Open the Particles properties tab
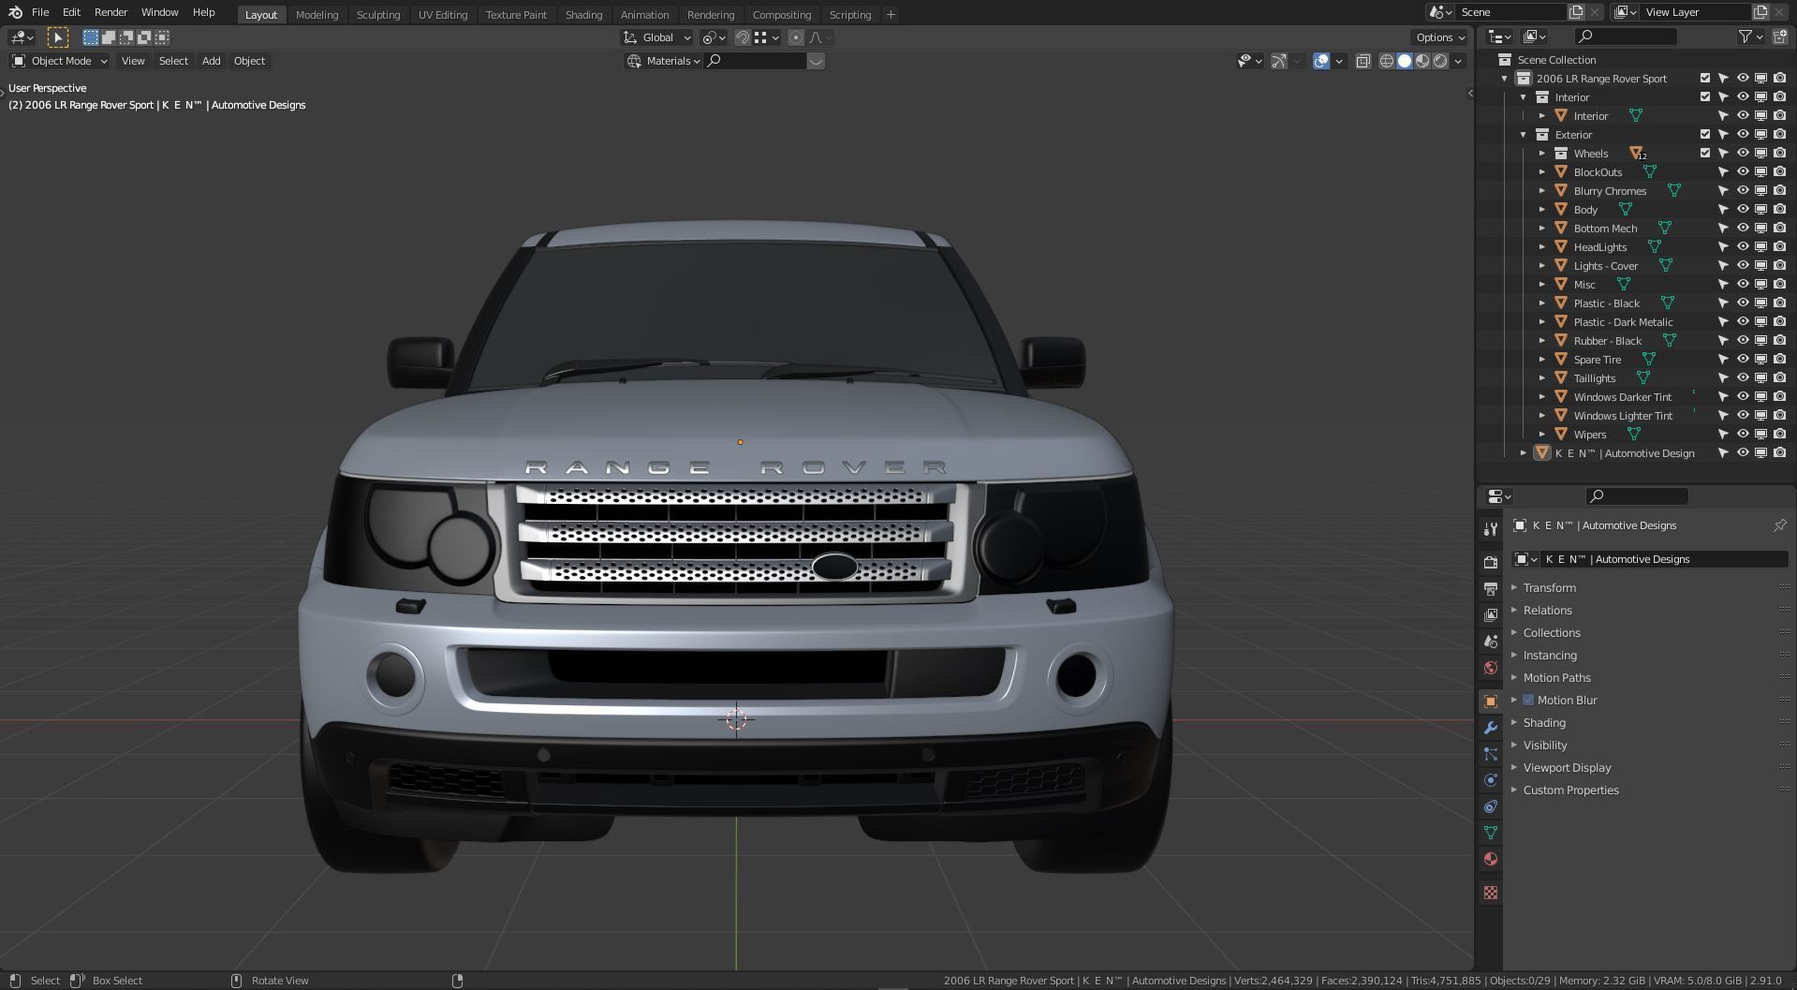 tap(1491, 754)
